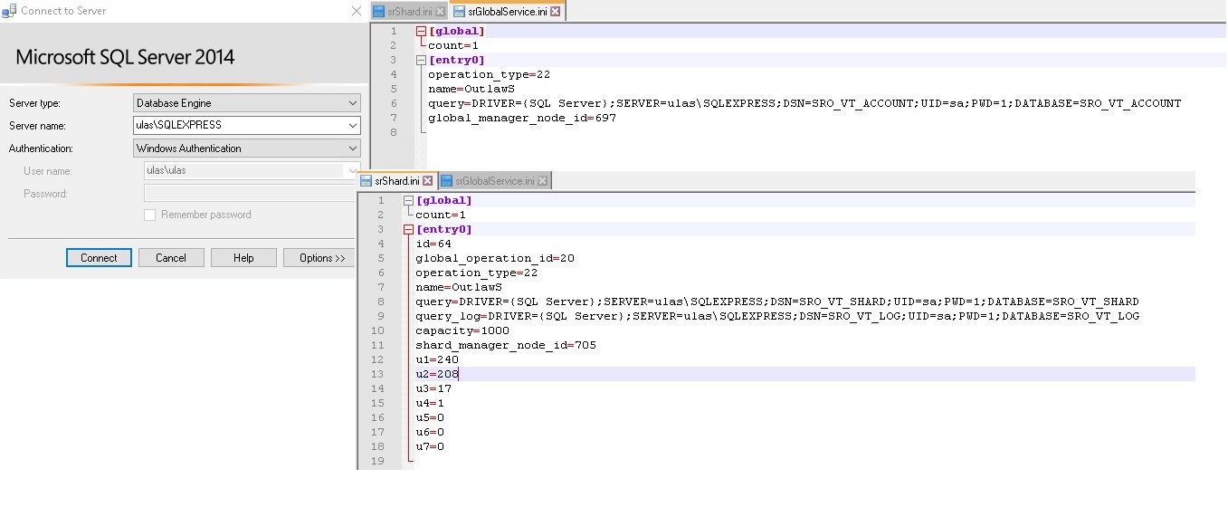Click the Connect to Server title bar icon

10,11
